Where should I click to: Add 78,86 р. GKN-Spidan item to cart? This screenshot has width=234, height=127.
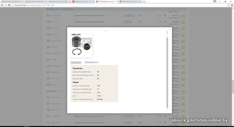coord(183,92)
